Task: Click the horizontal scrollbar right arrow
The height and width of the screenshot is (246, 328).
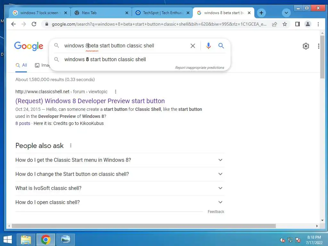Action: coord(317,226)
